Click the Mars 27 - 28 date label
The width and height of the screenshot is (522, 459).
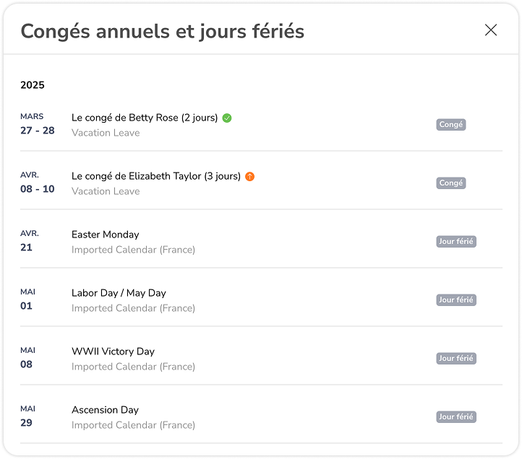tap(38, 124)
